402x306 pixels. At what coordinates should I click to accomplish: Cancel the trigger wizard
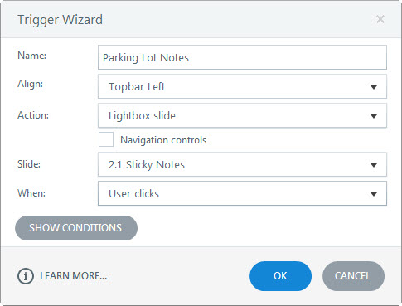coord(353,276)
